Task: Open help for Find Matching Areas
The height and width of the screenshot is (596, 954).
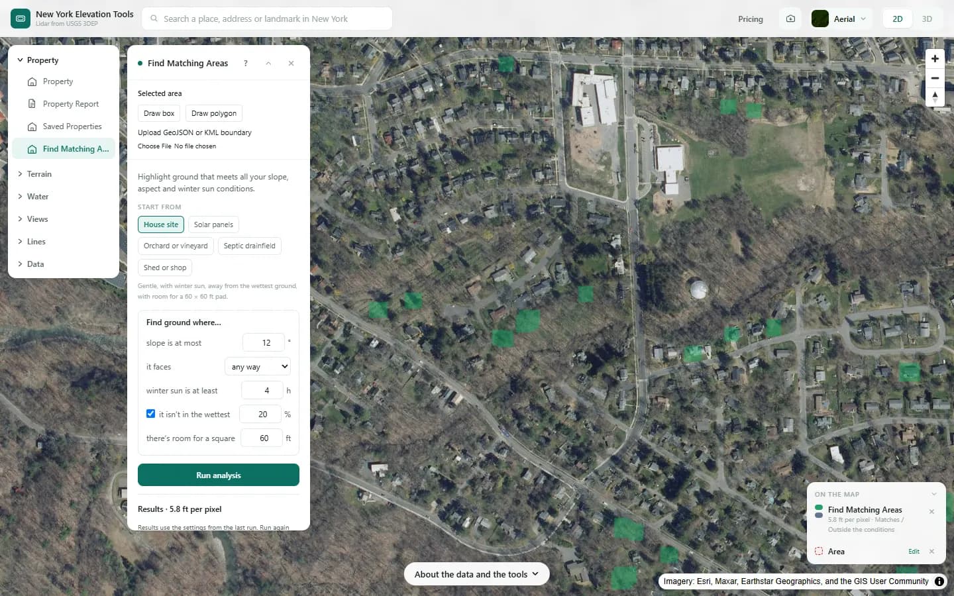Action: click(246, 64)
